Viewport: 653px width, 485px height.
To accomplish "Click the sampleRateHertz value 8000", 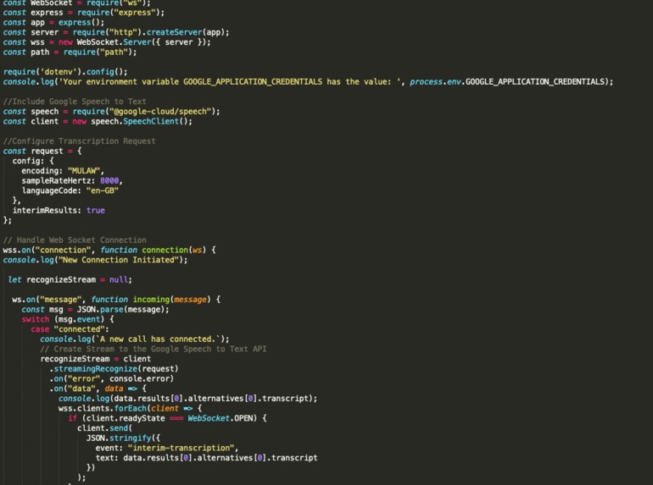I will pyautogui.click(x=109, y=181).
